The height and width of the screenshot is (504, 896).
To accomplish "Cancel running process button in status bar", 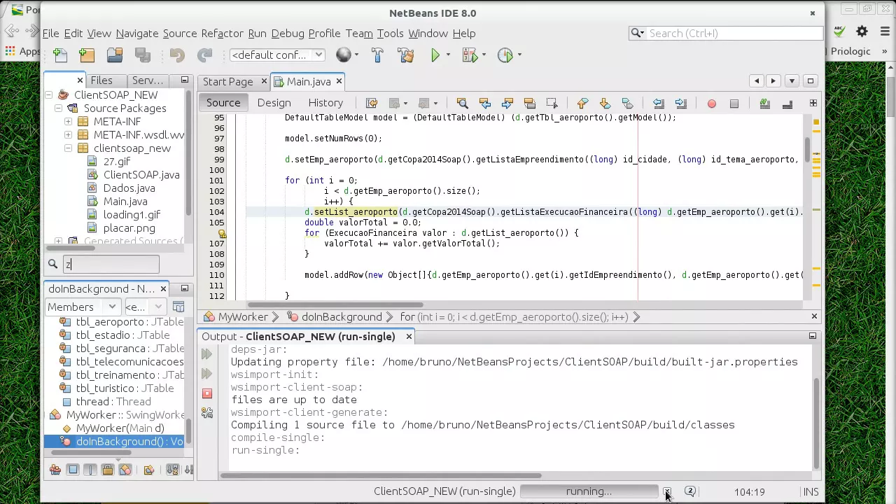I will coord(667,491).
